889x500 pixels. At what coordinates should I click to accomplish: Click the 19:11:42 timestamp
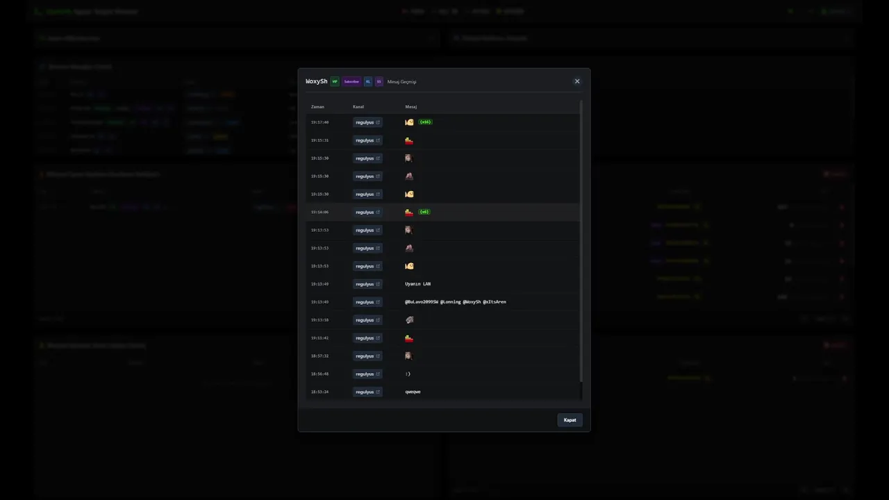[x=319, y=338]
